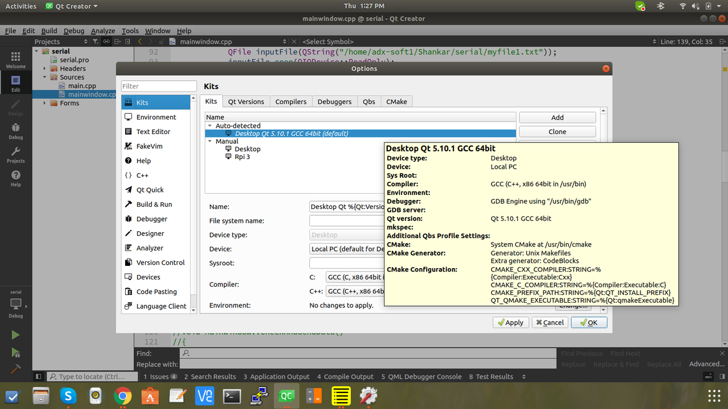Open the Projects mode wrench icon
Viewport: 728px width, 409px height.
pyautogui.click(x=15, y=155)
